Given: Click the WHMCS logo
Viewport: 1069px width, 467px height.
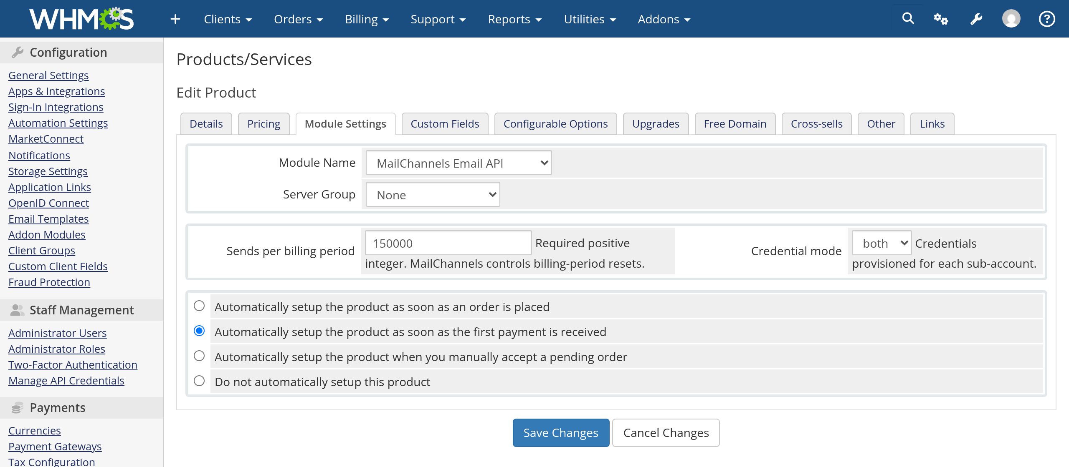Looking at the screenshot, I should pos(81,19).
